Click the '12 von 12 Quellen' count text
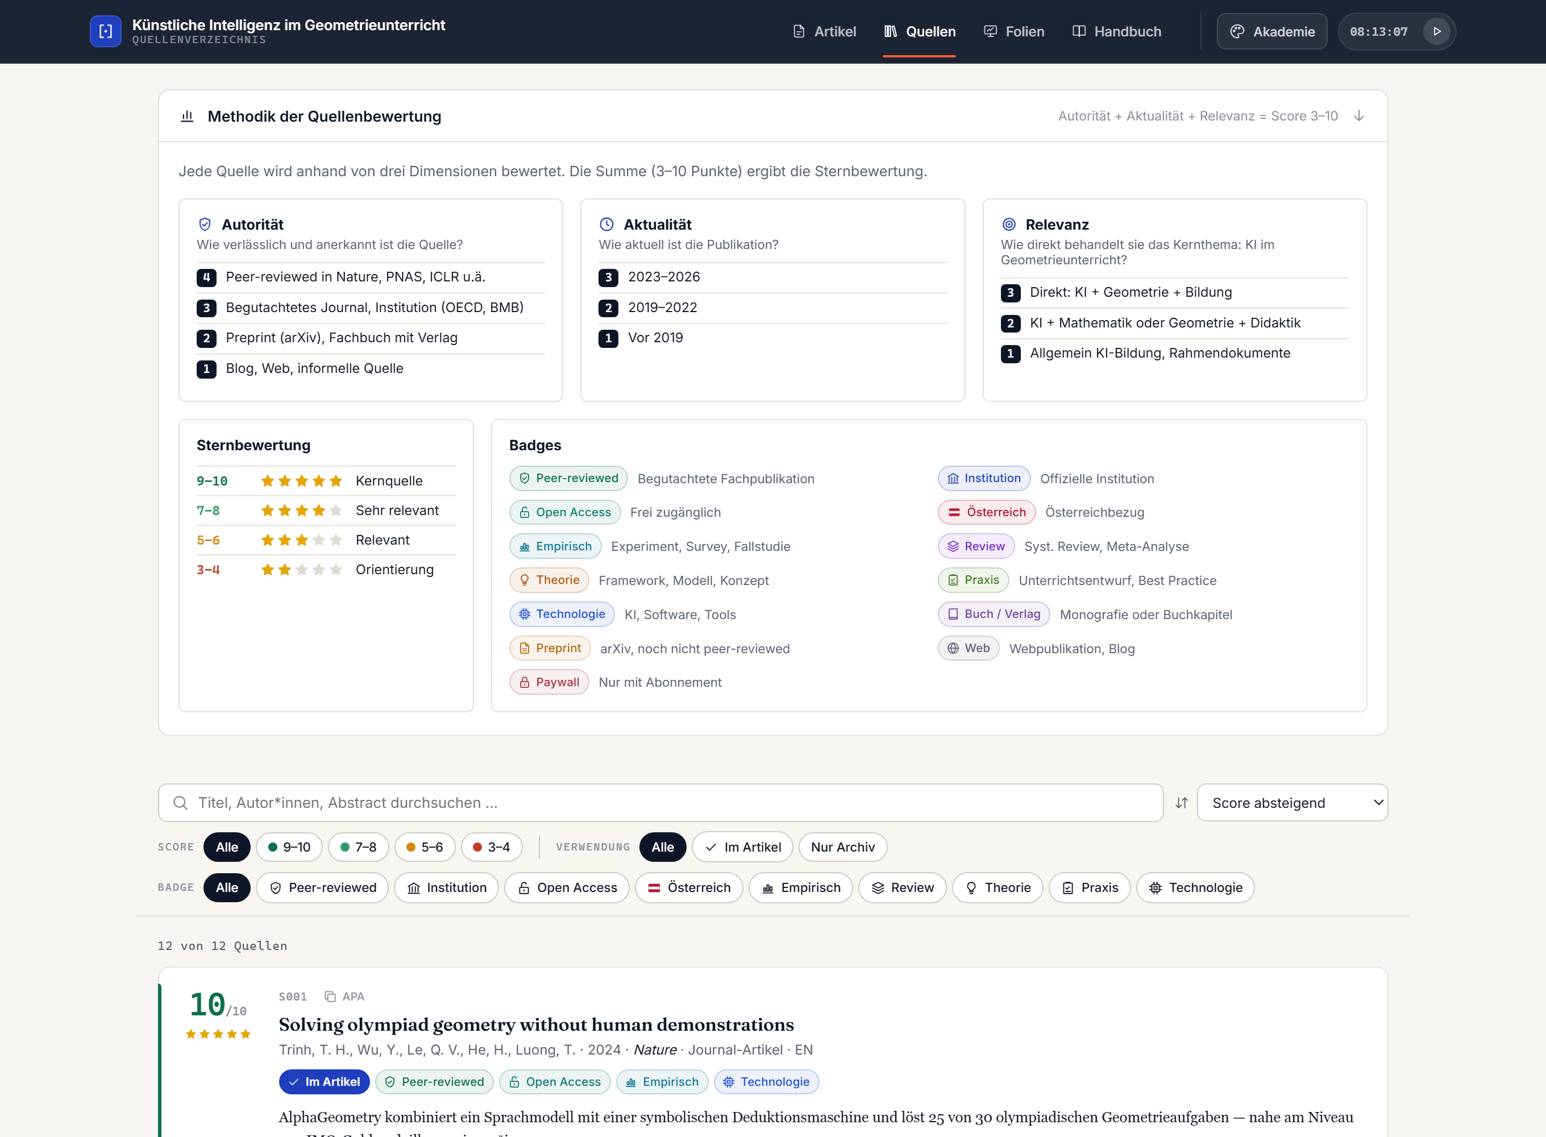The width and height of the screenshot is (1546, 1137). click(x=222, y=945)
